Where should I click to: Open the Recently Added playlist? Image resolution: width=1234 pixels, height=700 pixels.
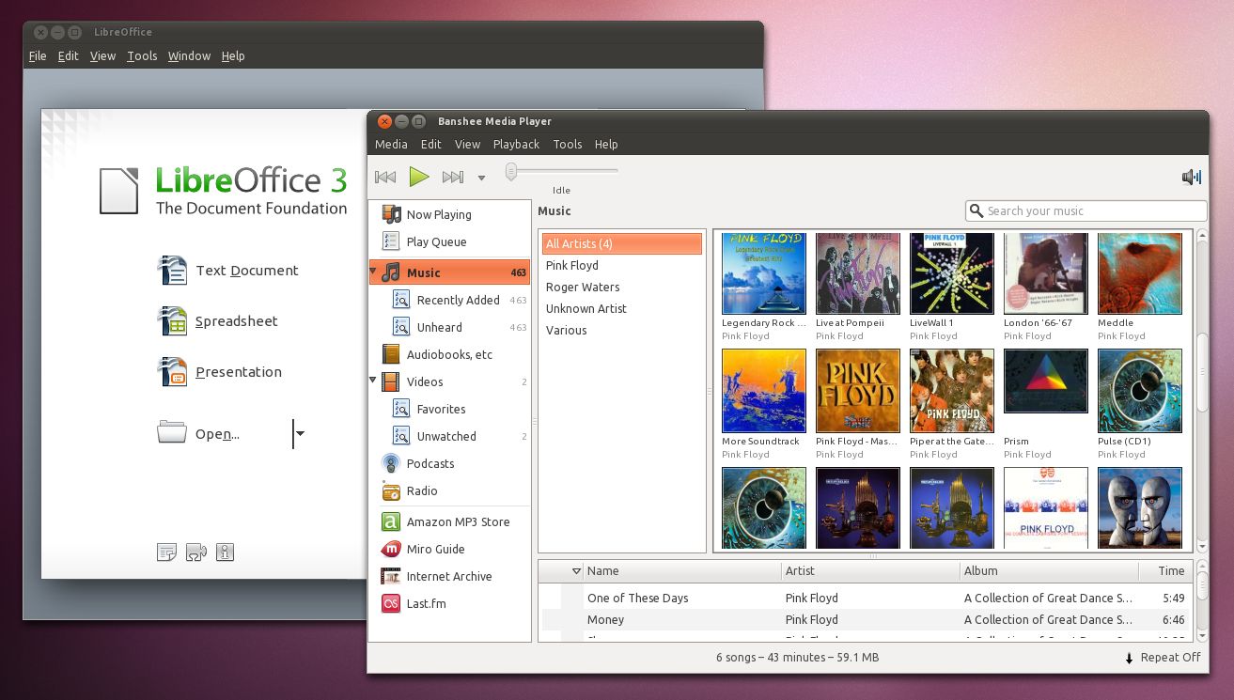tap(458, 300)
